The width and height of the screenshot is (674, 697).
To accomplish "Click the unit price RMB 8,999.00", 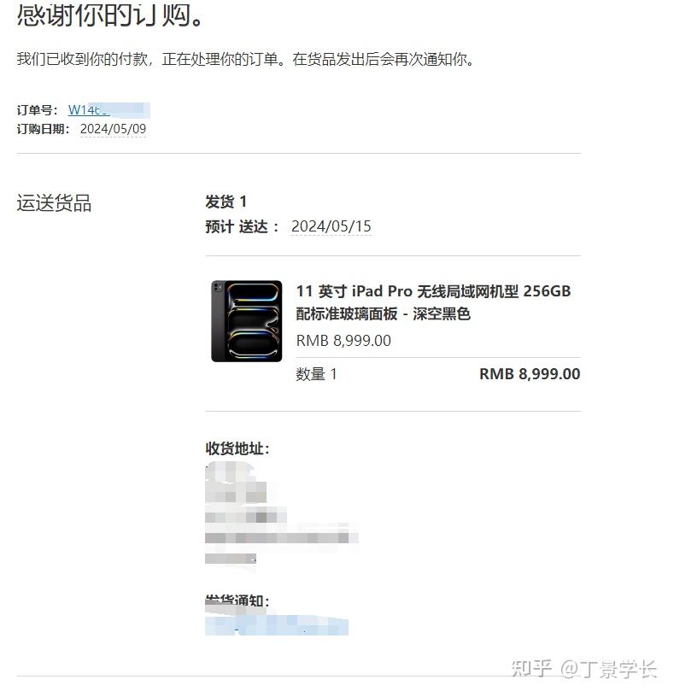I will pyautogui.click(x=343, y=341).
